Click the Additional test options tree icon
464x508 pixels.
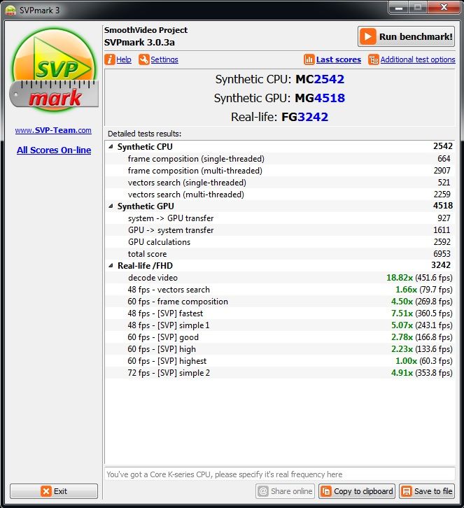pos(373,59)
